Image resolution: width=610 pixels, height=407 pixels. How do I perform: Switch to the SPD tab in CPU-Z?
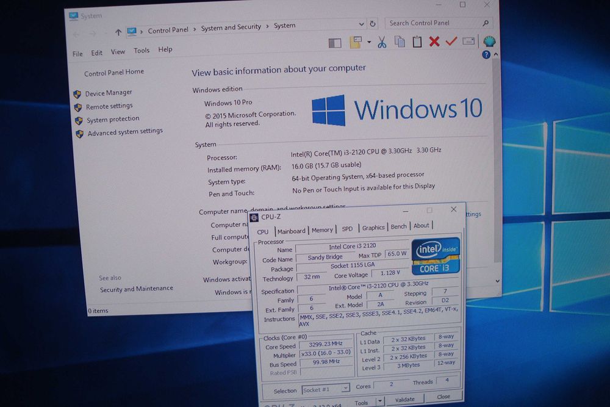[348, 229]
